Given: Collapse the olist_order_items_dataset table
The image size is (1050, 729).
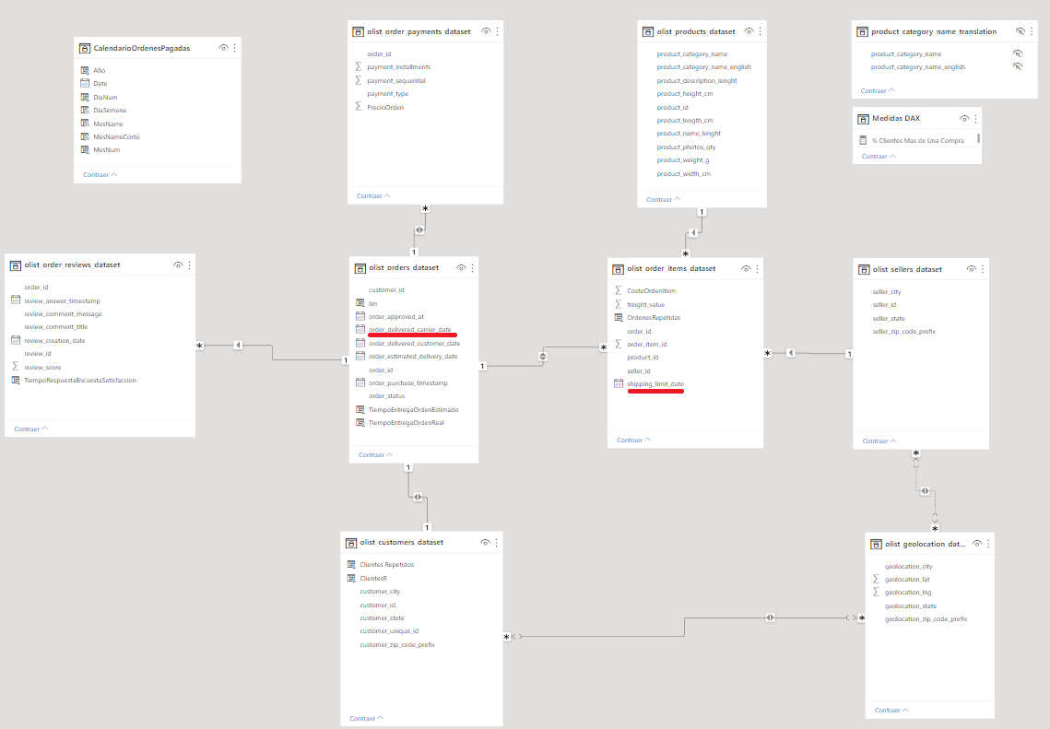Looking at the screenshot, I should click(632, 440).
